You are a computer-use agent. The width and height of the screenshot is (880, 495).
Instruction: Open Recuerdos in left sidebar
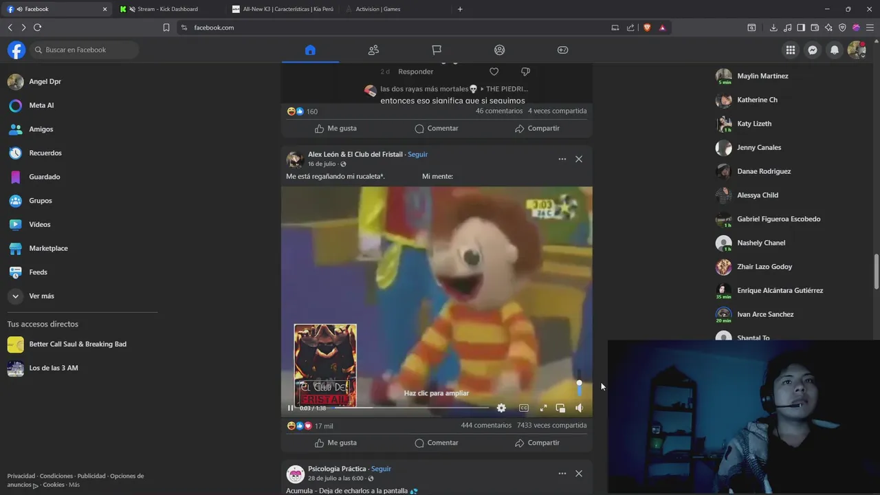tap(81, 153)
